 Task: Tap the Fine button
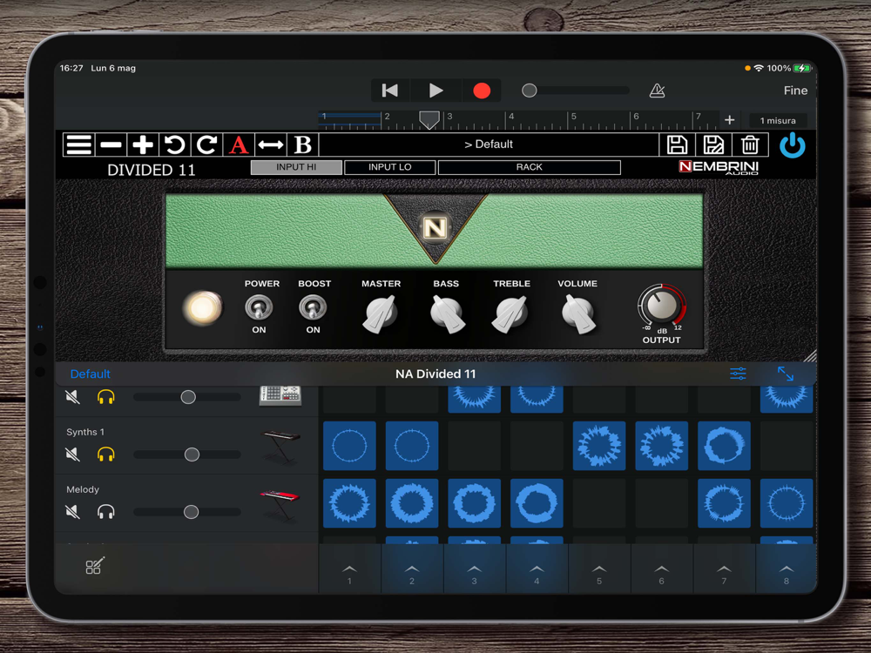[x=795, y=91]
